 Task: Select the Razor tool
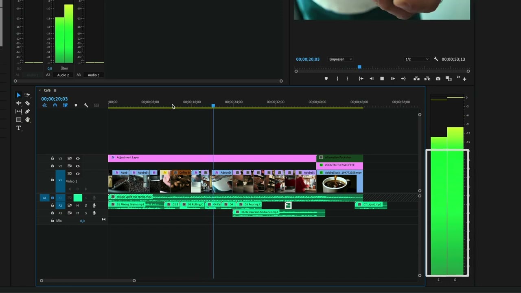click(x=27, y=103)
